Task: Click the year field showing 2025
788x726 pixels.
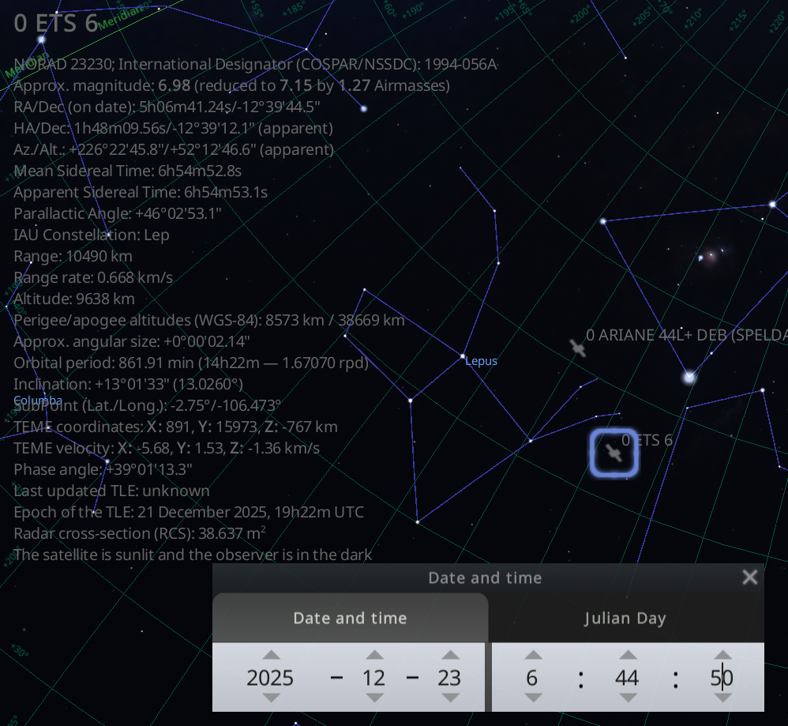Action: 270,678
